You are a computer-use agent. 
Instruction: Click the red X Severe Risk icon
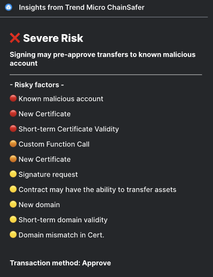[x=15, y=38]
